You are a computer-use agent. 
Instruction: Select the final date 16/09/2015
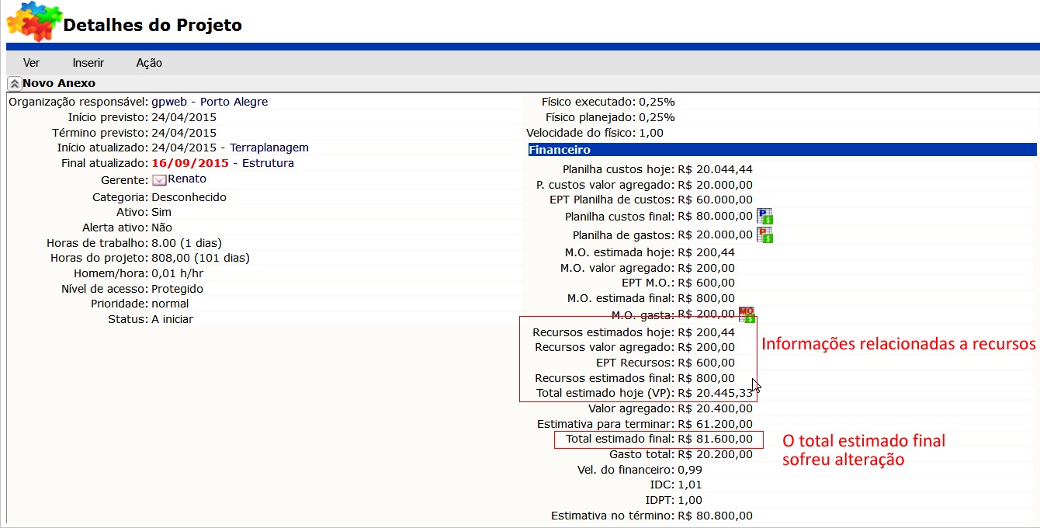(x=190, y=163)
